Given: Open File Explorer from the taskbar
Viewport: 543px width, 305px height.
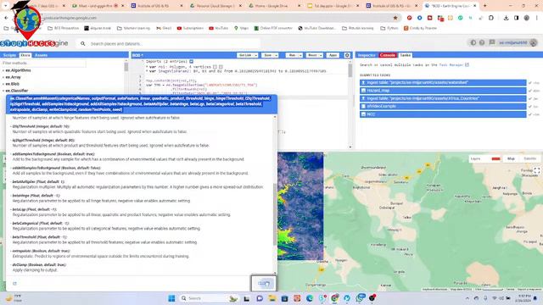Looking at the screenshot, I should [x=271, y=298].
